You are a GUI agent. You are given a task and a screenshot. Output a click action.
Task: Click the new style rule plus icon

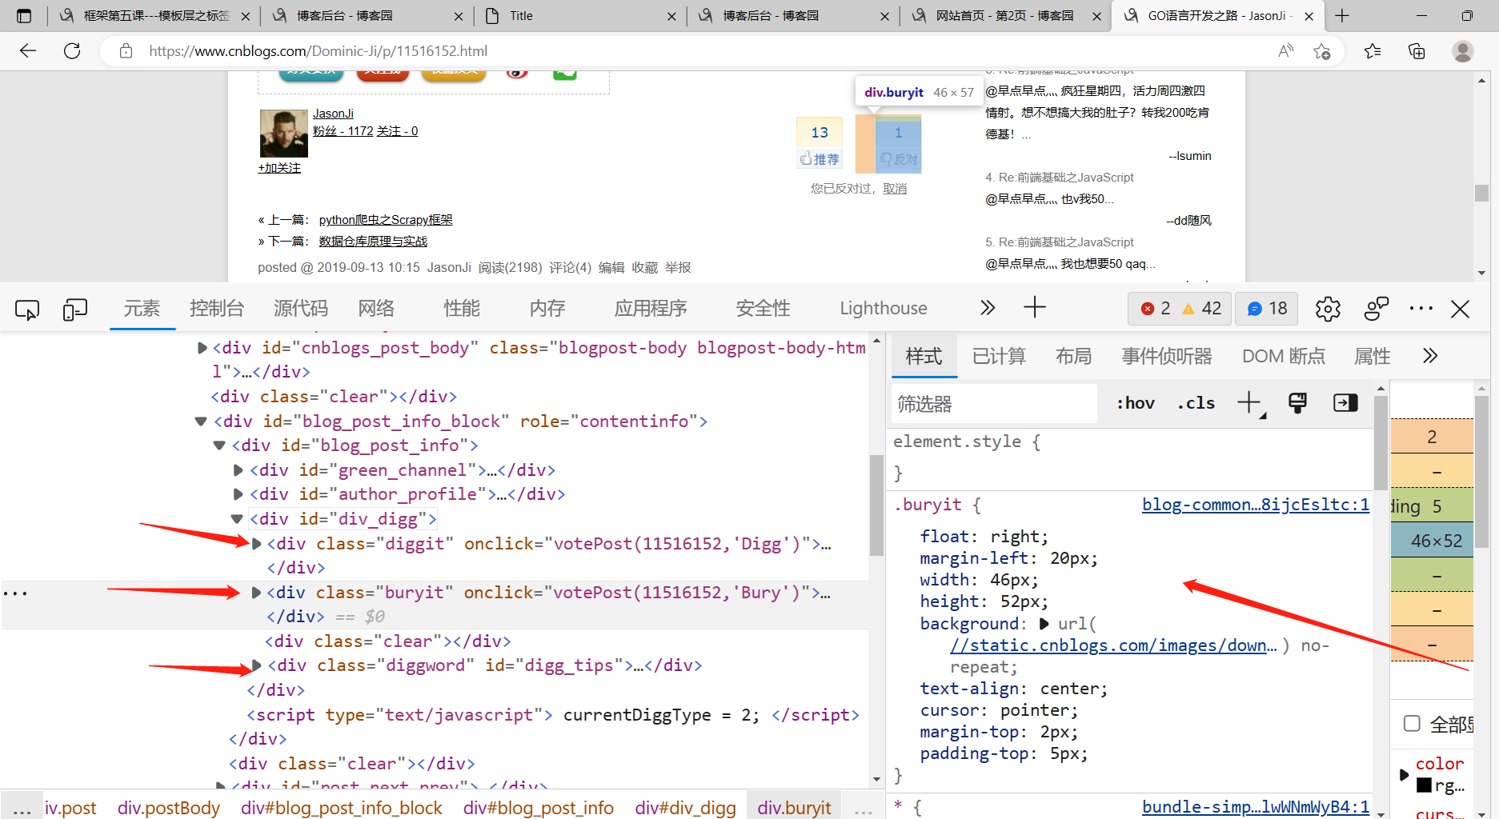click(1249, 403)
